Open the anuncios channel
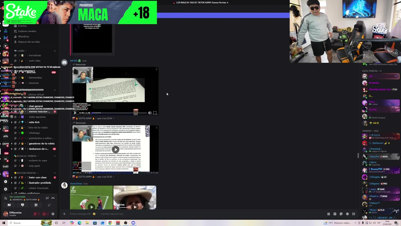This screenshot has height=226, width=401. [x=35, y=83]
